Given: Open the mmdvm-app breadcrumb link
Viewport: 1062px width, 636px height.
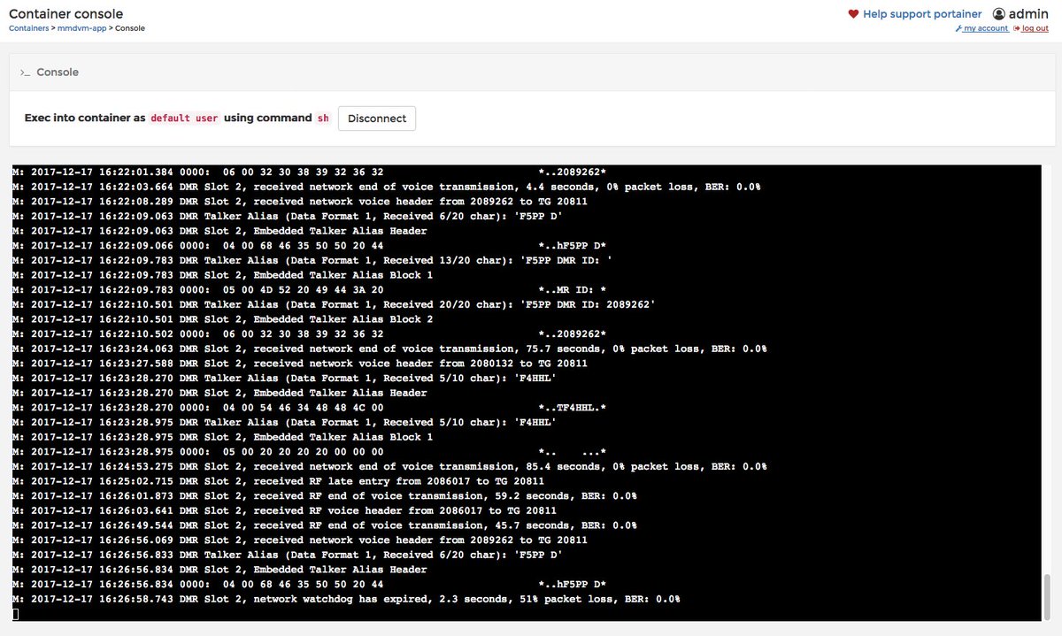Looking at the screenshot, I should (x=81, y=28).
